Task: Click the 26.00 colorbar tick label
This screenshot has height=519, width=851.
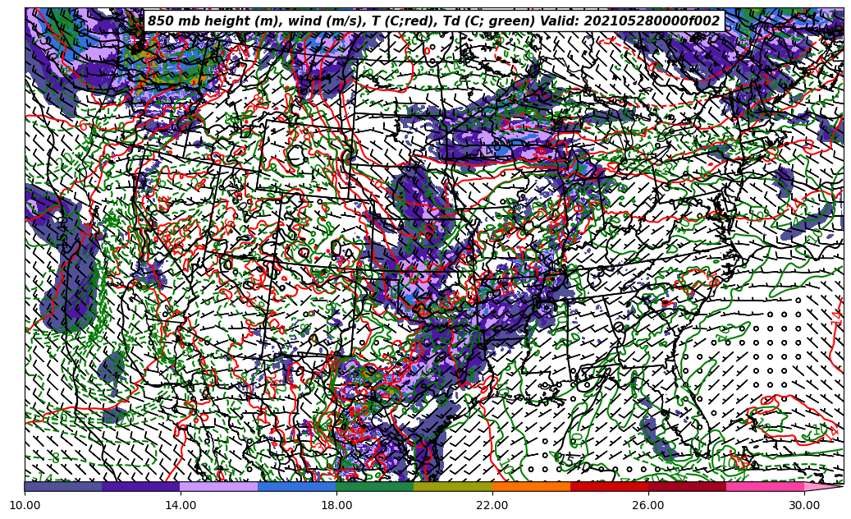Action: pyautogui.click(x=648, y=505)
